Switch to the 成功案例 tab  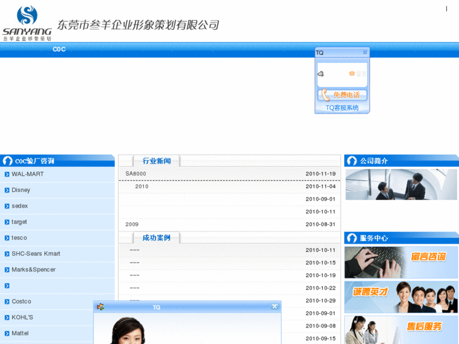(157, 238)
